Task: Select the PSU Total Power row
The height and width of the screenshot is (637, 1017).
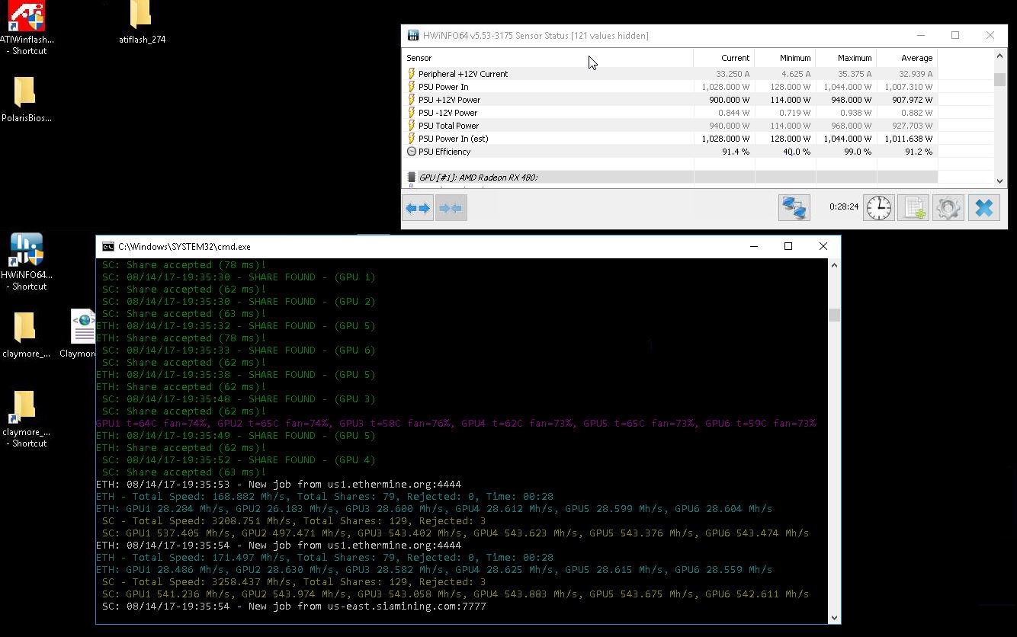Action: click(671, 126)
